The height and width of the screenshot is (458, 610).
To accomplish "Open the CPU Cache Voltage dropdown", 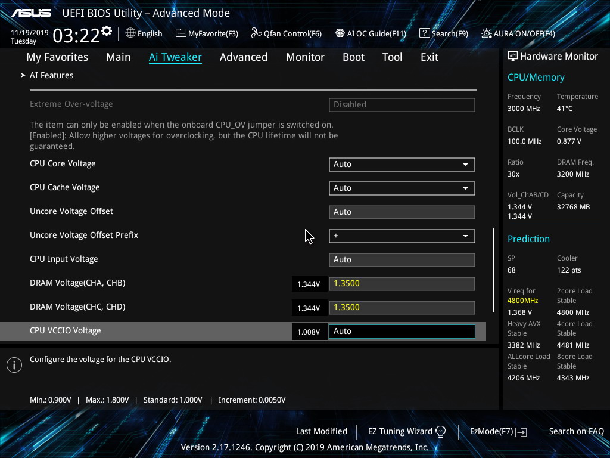I will click(x=402, y=188).
